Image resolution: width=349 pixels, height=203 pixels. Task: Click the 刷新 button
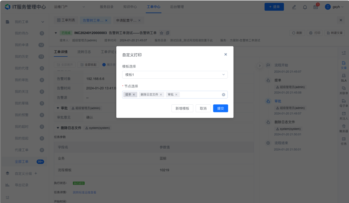click(297, 33)
